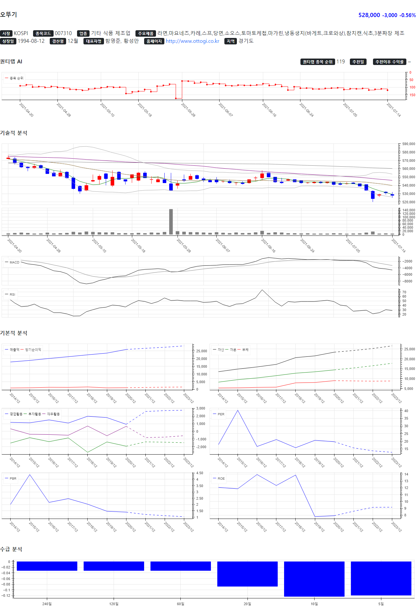Click the 업종 badge label
416x609 pixels.
tap(83, 33)
